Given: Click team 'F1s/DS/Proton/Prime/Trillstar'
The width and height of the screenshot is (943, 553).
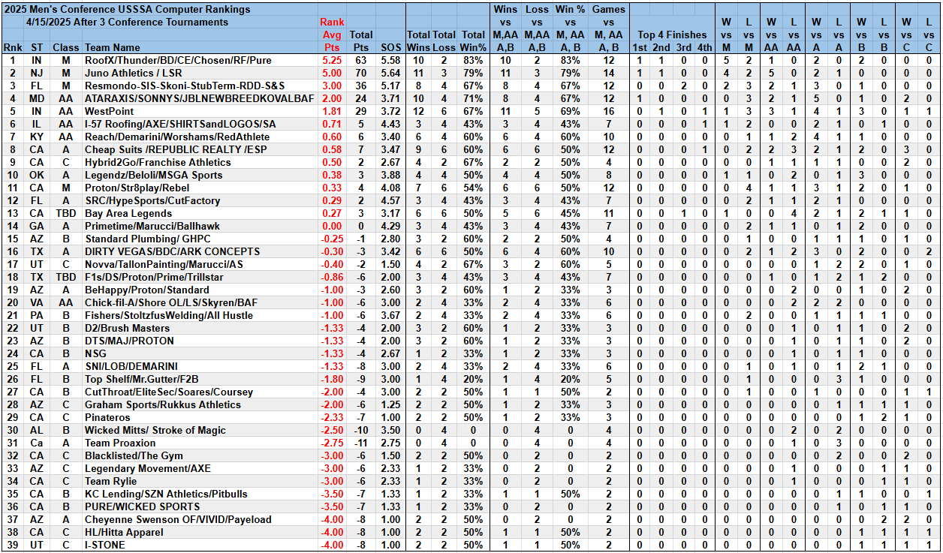Looking at the screenshot, I should click(154, 277).
